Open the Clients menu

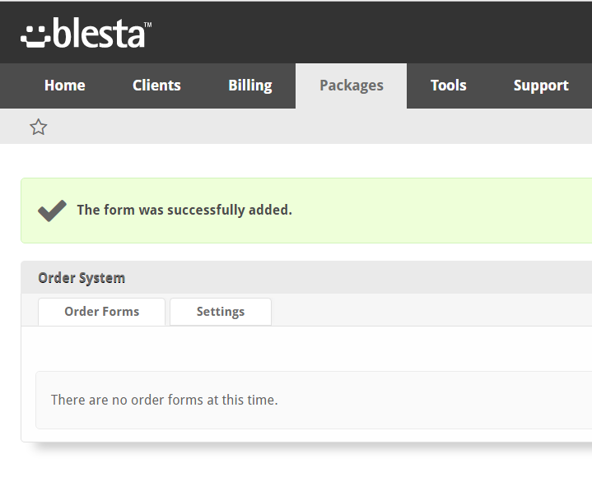pyautogui.click(x=156, y=86)
